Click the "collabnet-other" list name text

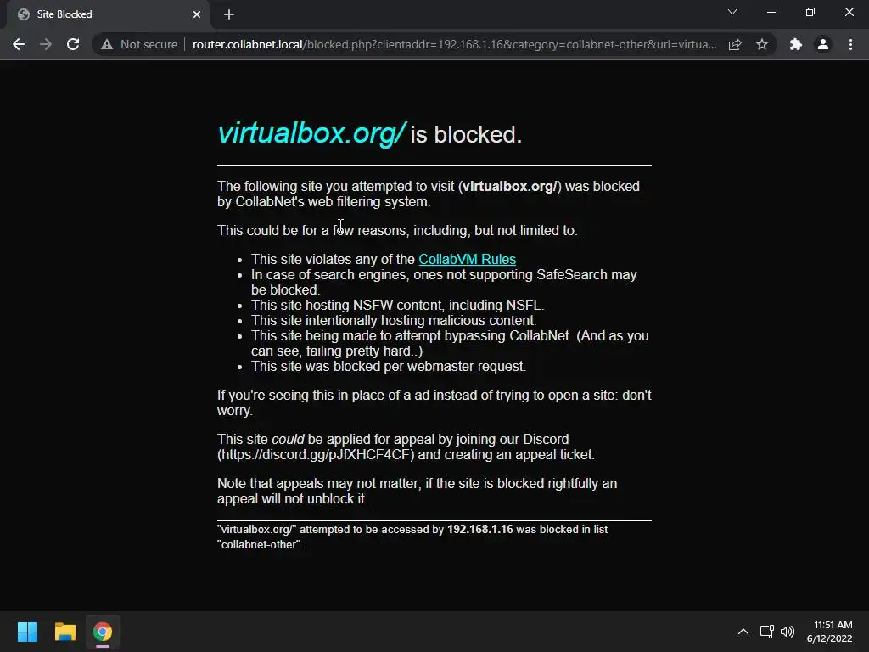[259, 545]
